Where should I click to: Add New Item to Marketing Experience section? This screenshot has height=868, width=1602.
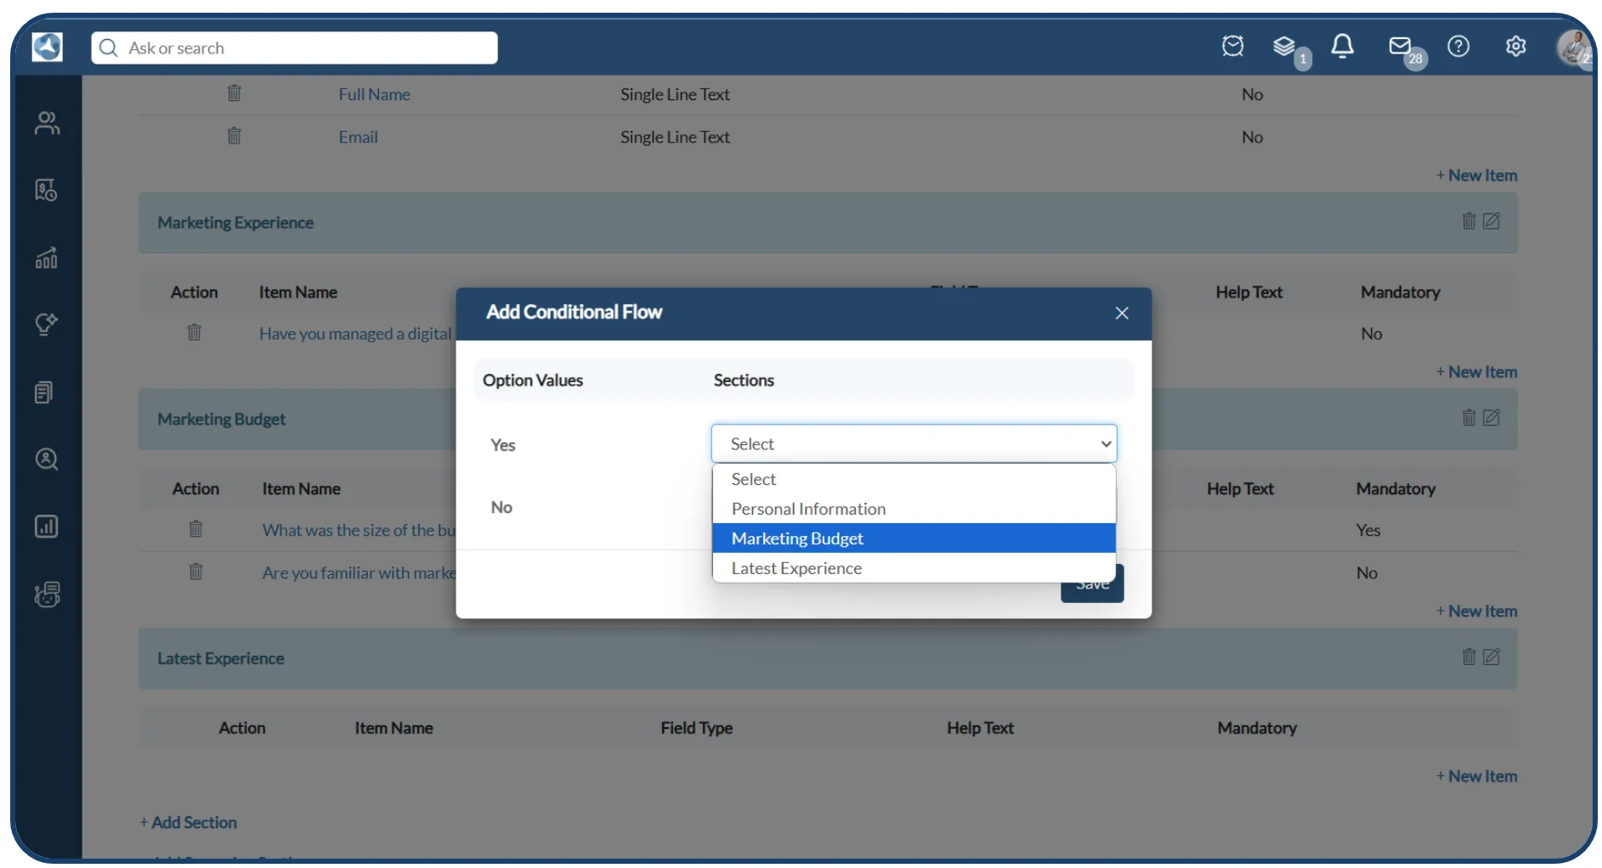pyautogui.click(x=1476, y=371)
